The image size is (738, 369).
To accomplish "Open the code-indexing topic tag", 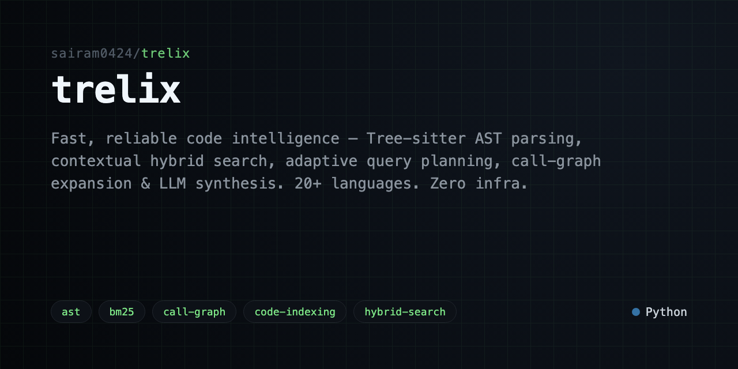I will coord(295,312).
